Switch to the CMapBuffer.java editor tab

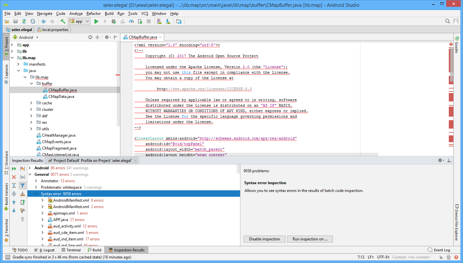(x=142, y=37)
